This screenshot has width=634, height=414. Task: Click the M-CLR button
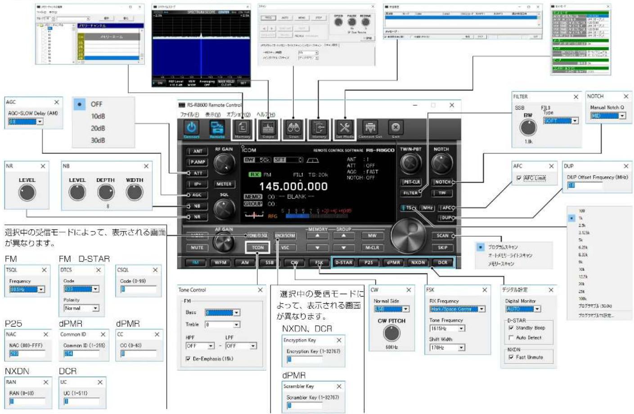tap(372, 247)
